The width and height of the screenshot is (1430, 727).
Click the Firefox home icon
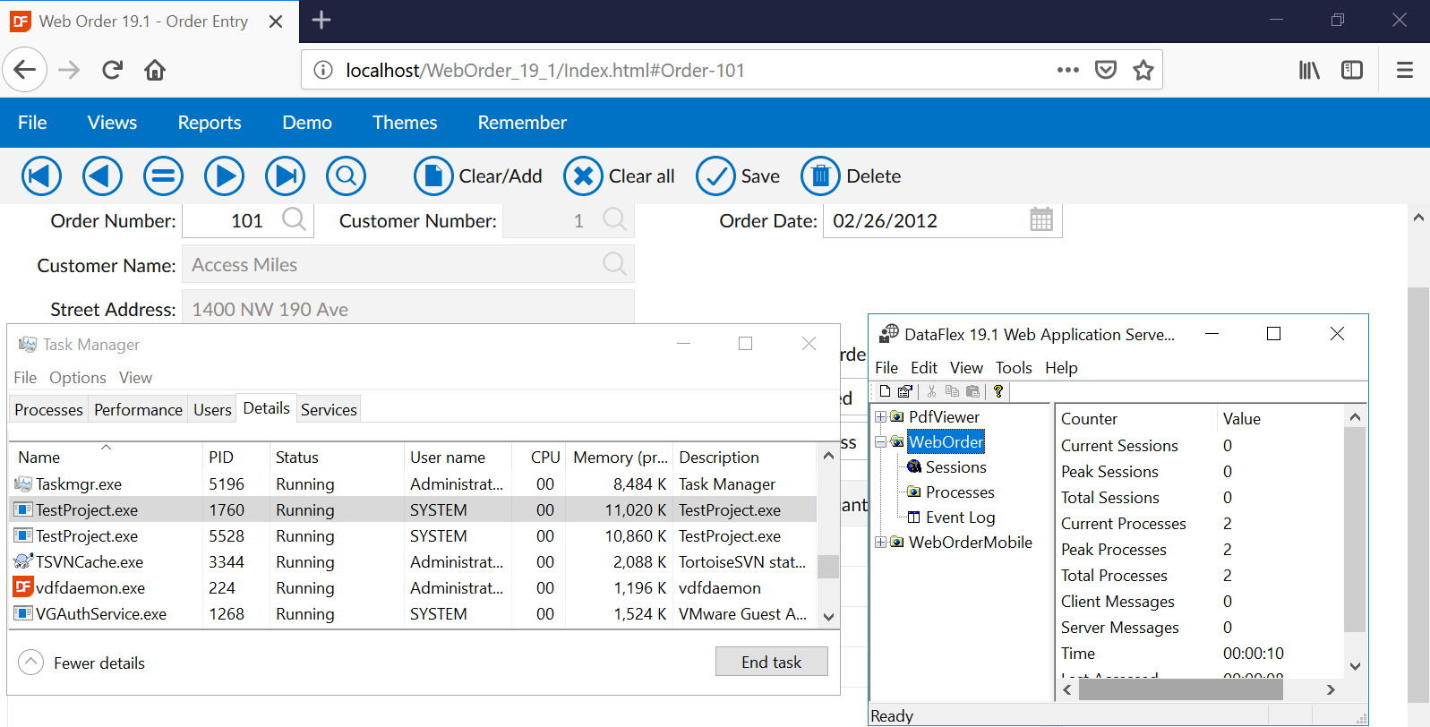pyautogui.click(x=155, y=70)
